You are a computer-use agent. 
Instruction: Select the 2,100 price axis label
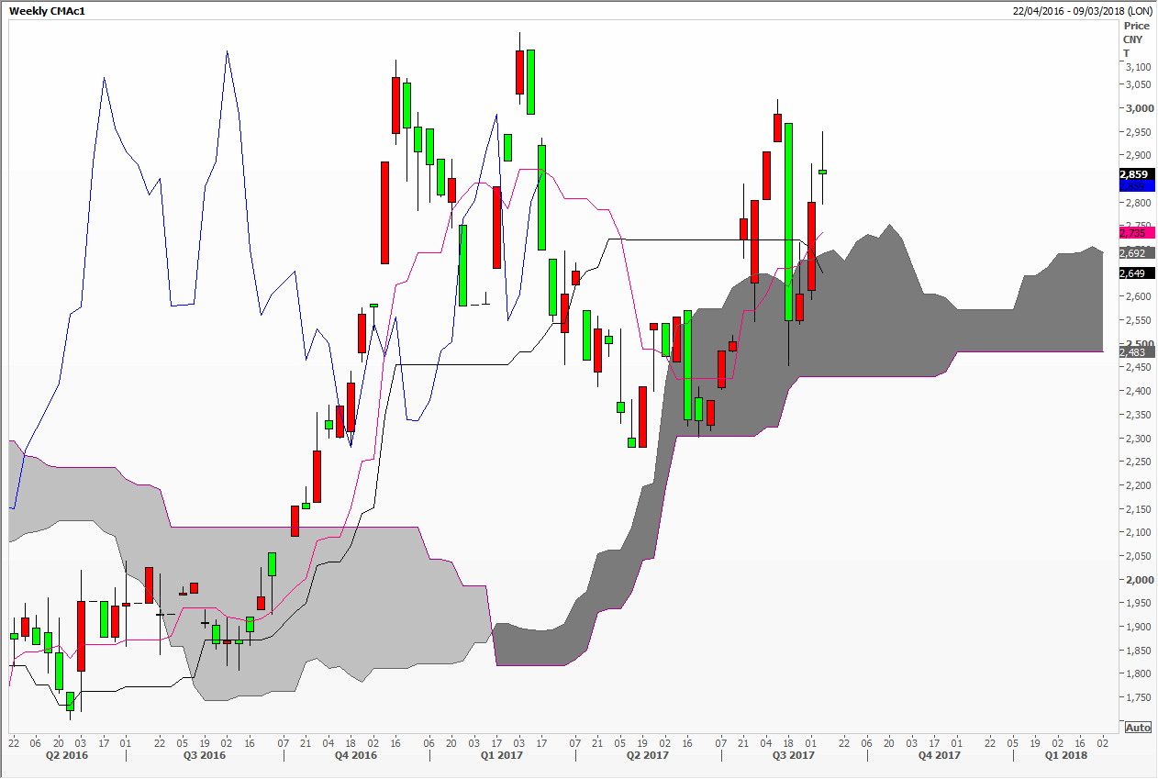click(1138, 532)
